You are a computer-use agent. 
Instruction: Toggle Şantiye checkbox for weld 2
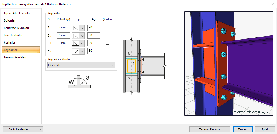pyautogui.click(x=107, y=35)
